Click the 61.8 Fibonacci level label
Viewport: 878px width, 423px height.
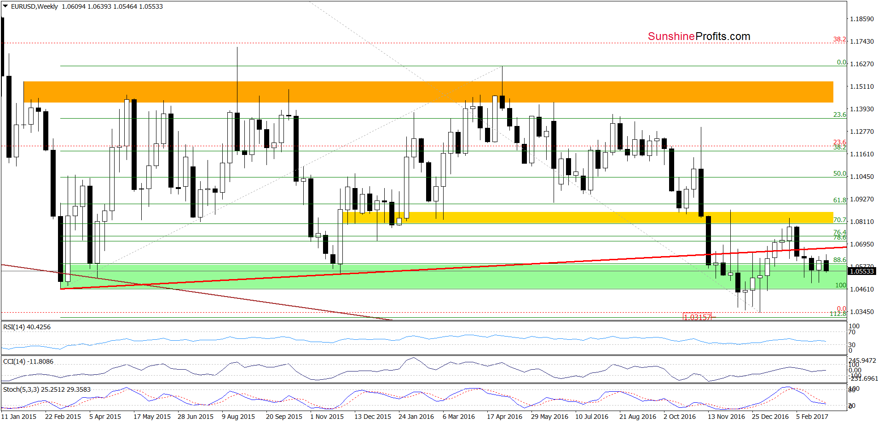pos(839,200)
